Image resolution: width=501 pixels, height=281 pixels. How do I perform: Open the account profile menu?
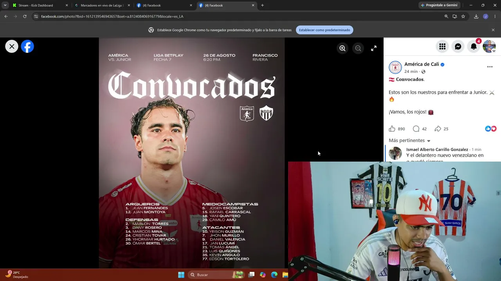[x=489, y=46]
